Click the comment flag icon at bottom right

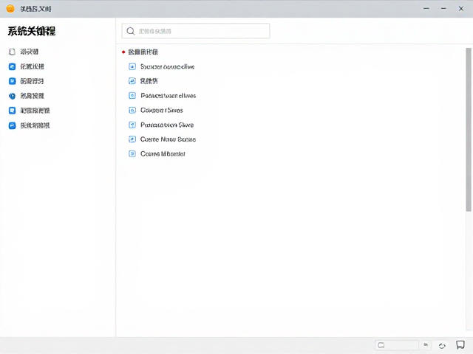point(460,345)
